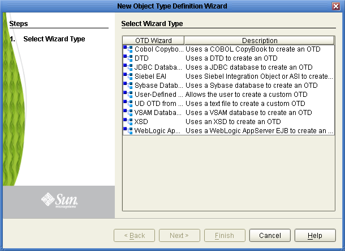Select the Sybase Datab... wizard name
Viewport: 345px width, 251px height.
(x=158, y=86)
